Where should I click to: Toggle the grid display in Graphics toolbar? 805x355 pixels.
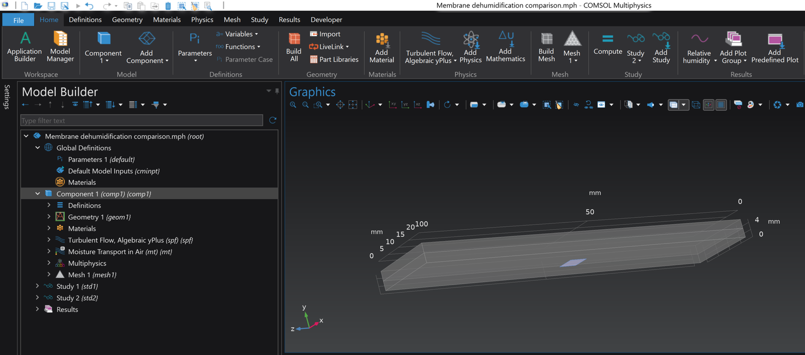721,105
